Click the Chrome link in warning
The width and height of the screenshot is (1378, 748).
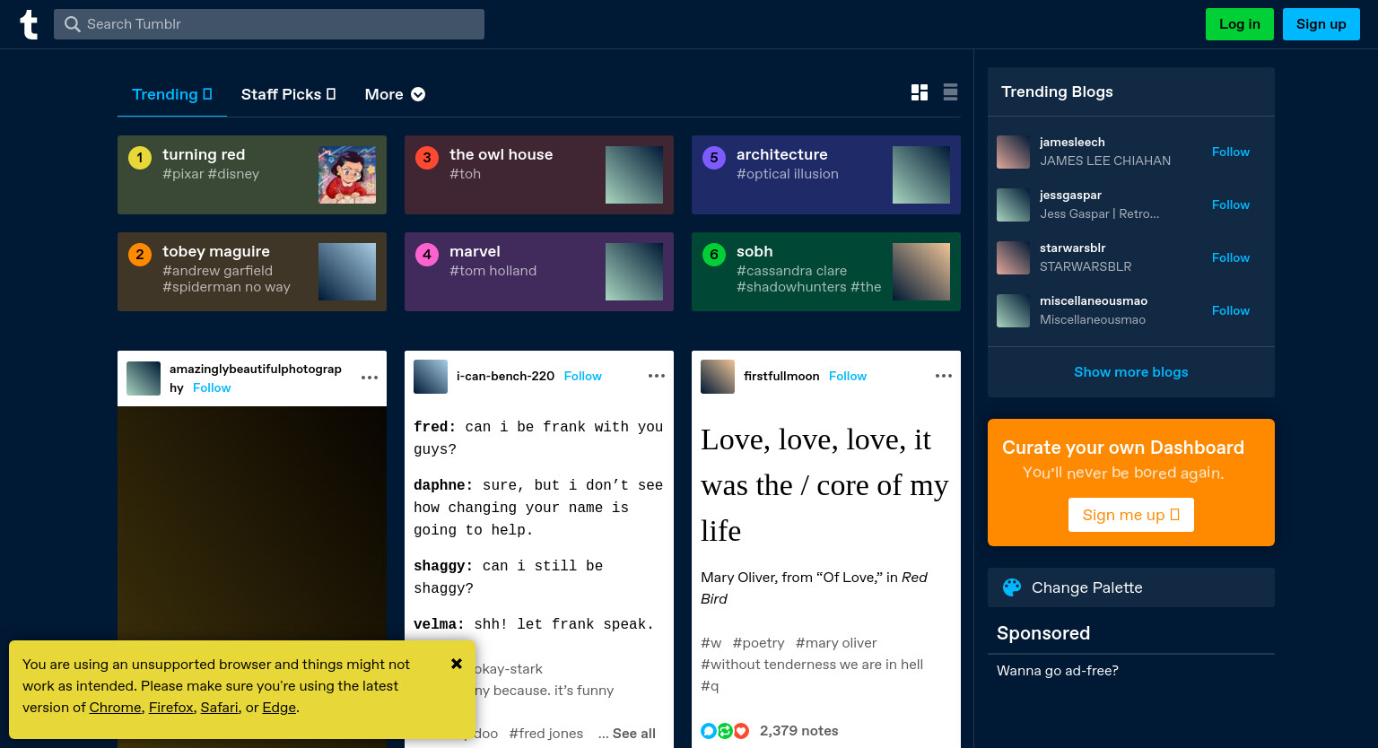115,708
